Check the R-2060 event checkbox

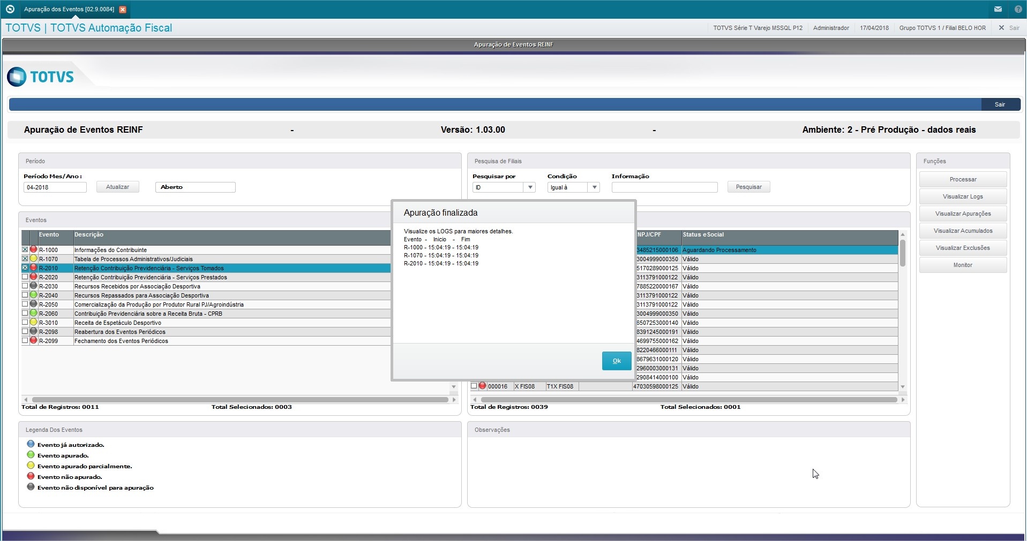pyautogui.click(x=25, y=313)
